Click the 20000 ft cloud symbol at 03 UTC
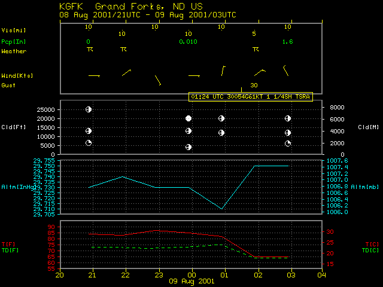383x287 pixels. [x=288, y=118]
